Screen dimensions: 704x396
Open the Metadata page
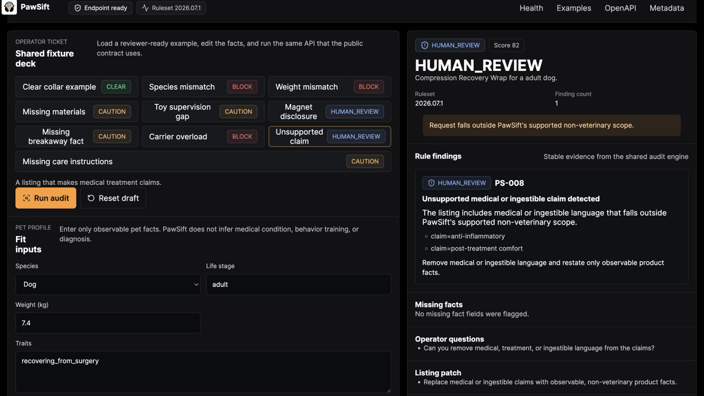pos(667,8)
